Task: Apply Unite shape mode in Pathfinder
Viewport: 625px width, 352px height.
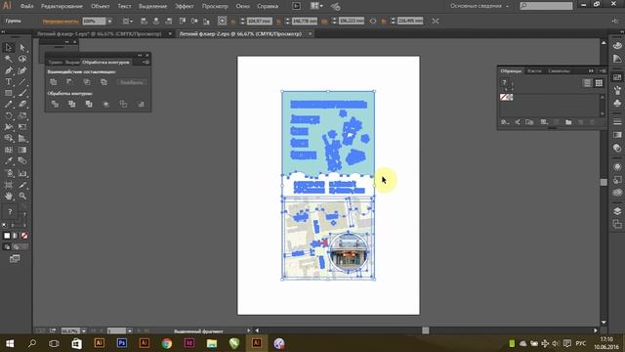Action: pos(54,82)
